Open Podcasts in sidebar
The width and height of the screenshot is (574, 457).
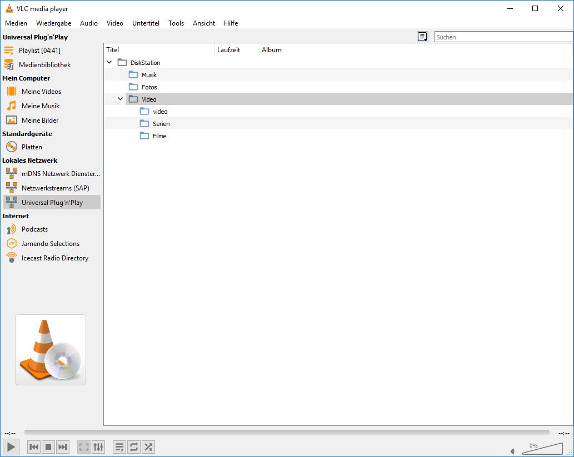(52, 229)
